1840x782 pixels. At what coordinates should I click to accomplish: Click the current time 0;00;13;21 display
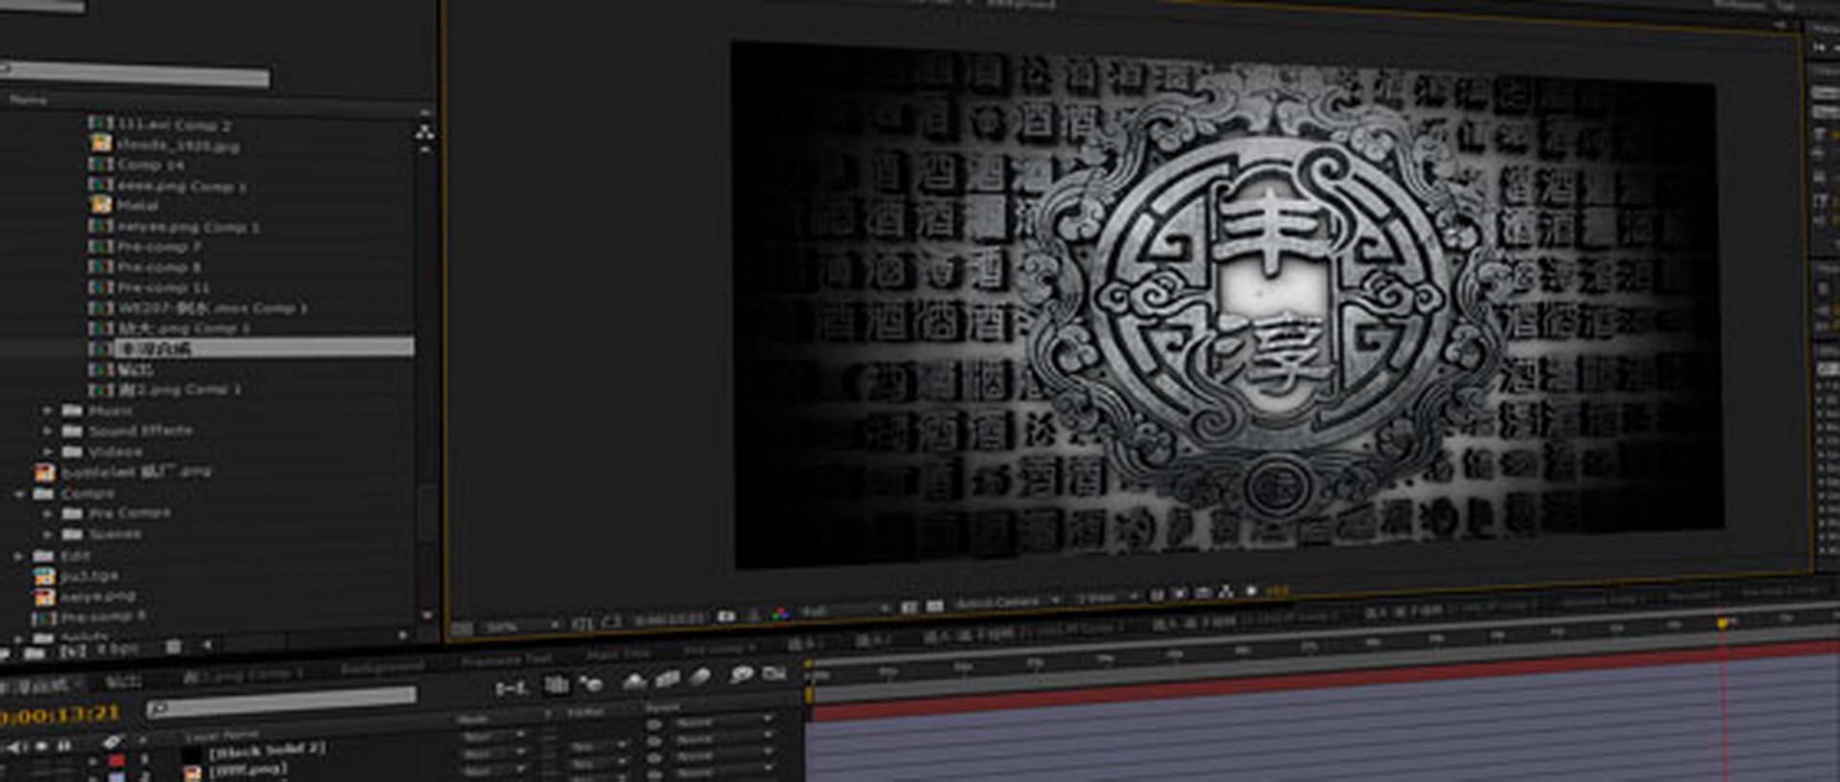[x=59, y=714]
